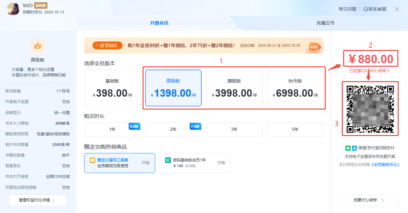The width and height of the screenshot is (408, 213).
Task: Click the WeChat pay icon
Action: 348,148
